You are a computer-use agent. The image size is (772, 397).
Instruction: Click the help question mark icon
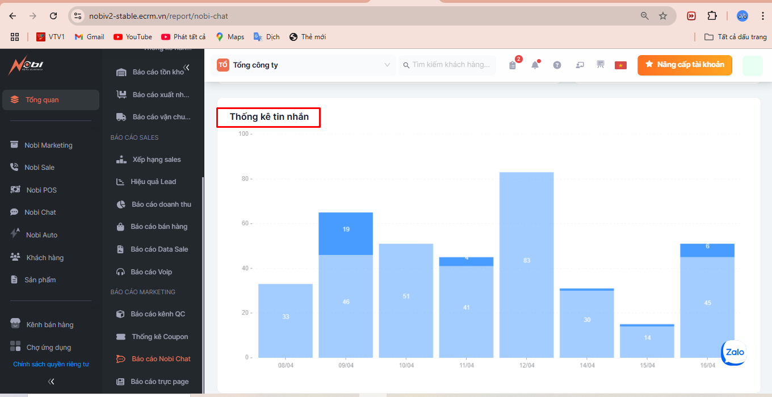pos(557,65)
